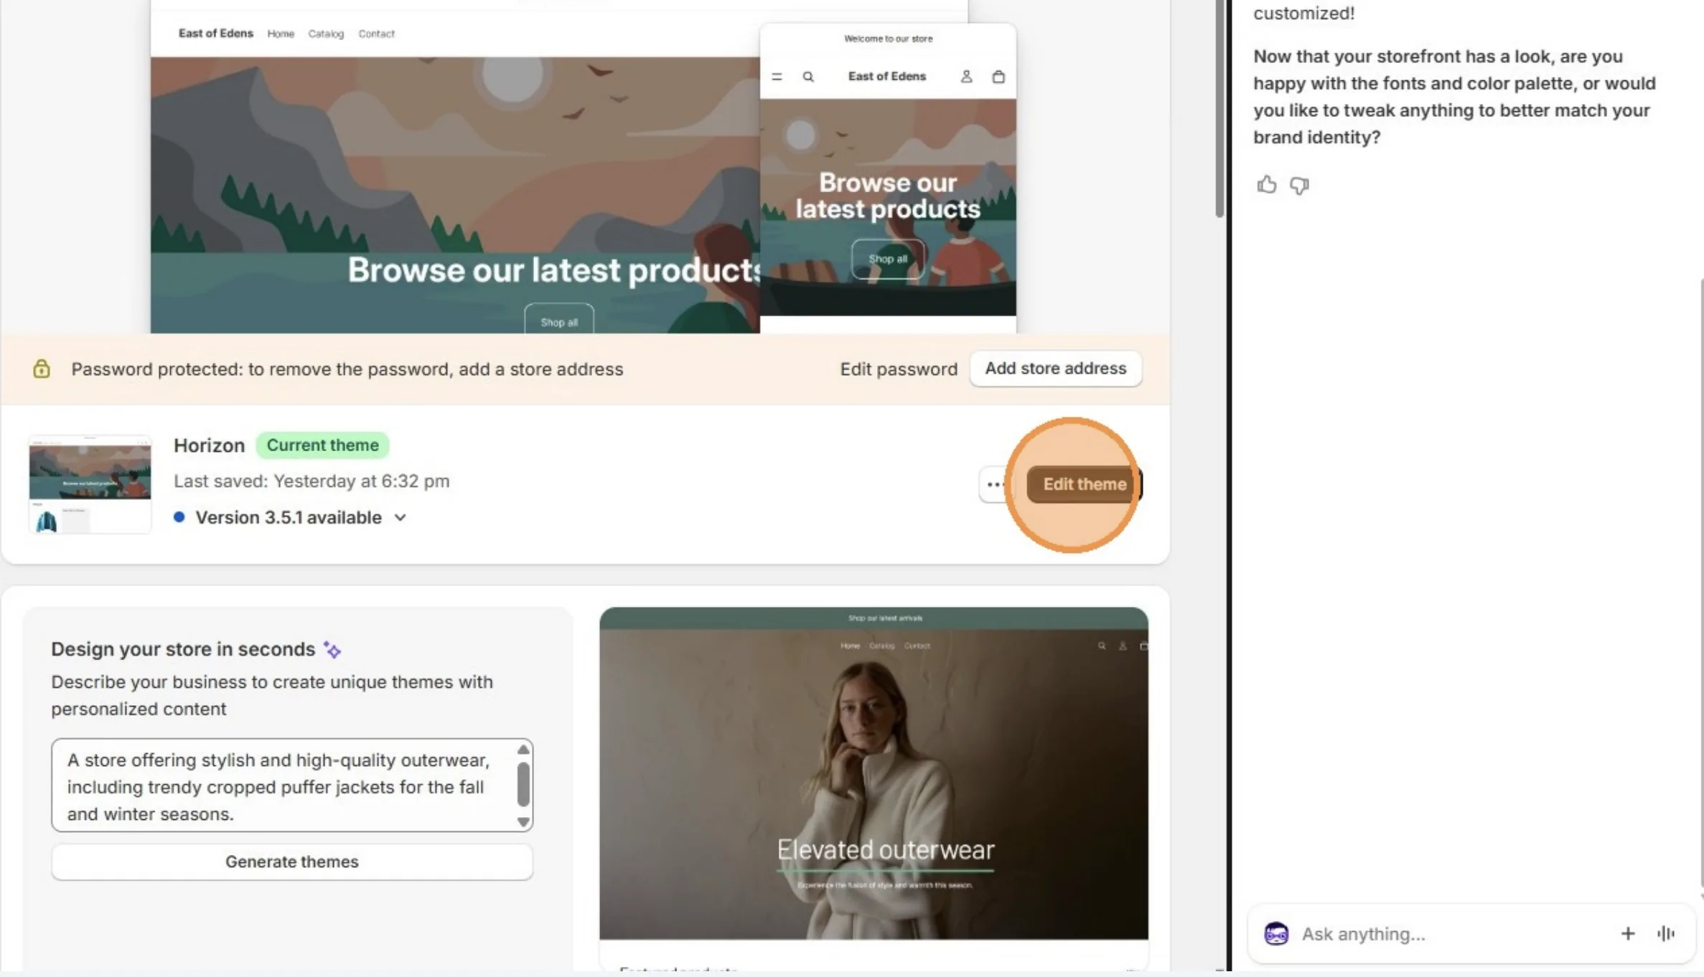Viewport: 1704px width, 977px height.
Task: Open the cart bag icon in mobile preview
Action: (998, 76)
